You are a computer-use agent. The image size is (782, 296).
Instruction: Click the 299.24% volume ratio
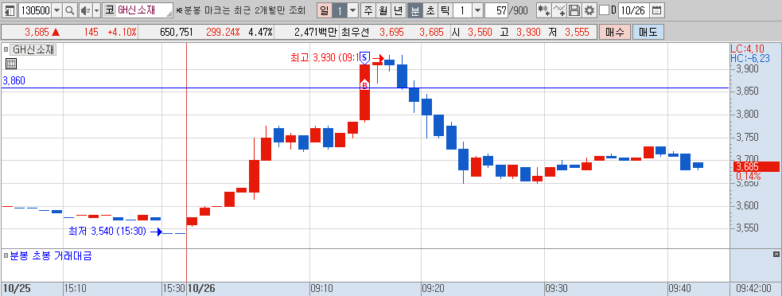tap(223, 33)
